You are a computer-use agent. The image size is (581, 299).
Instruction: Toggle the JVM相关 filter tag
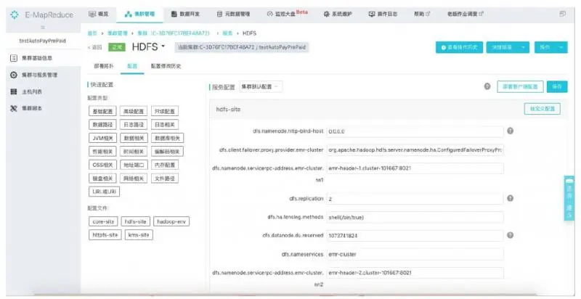coord(102,138)
